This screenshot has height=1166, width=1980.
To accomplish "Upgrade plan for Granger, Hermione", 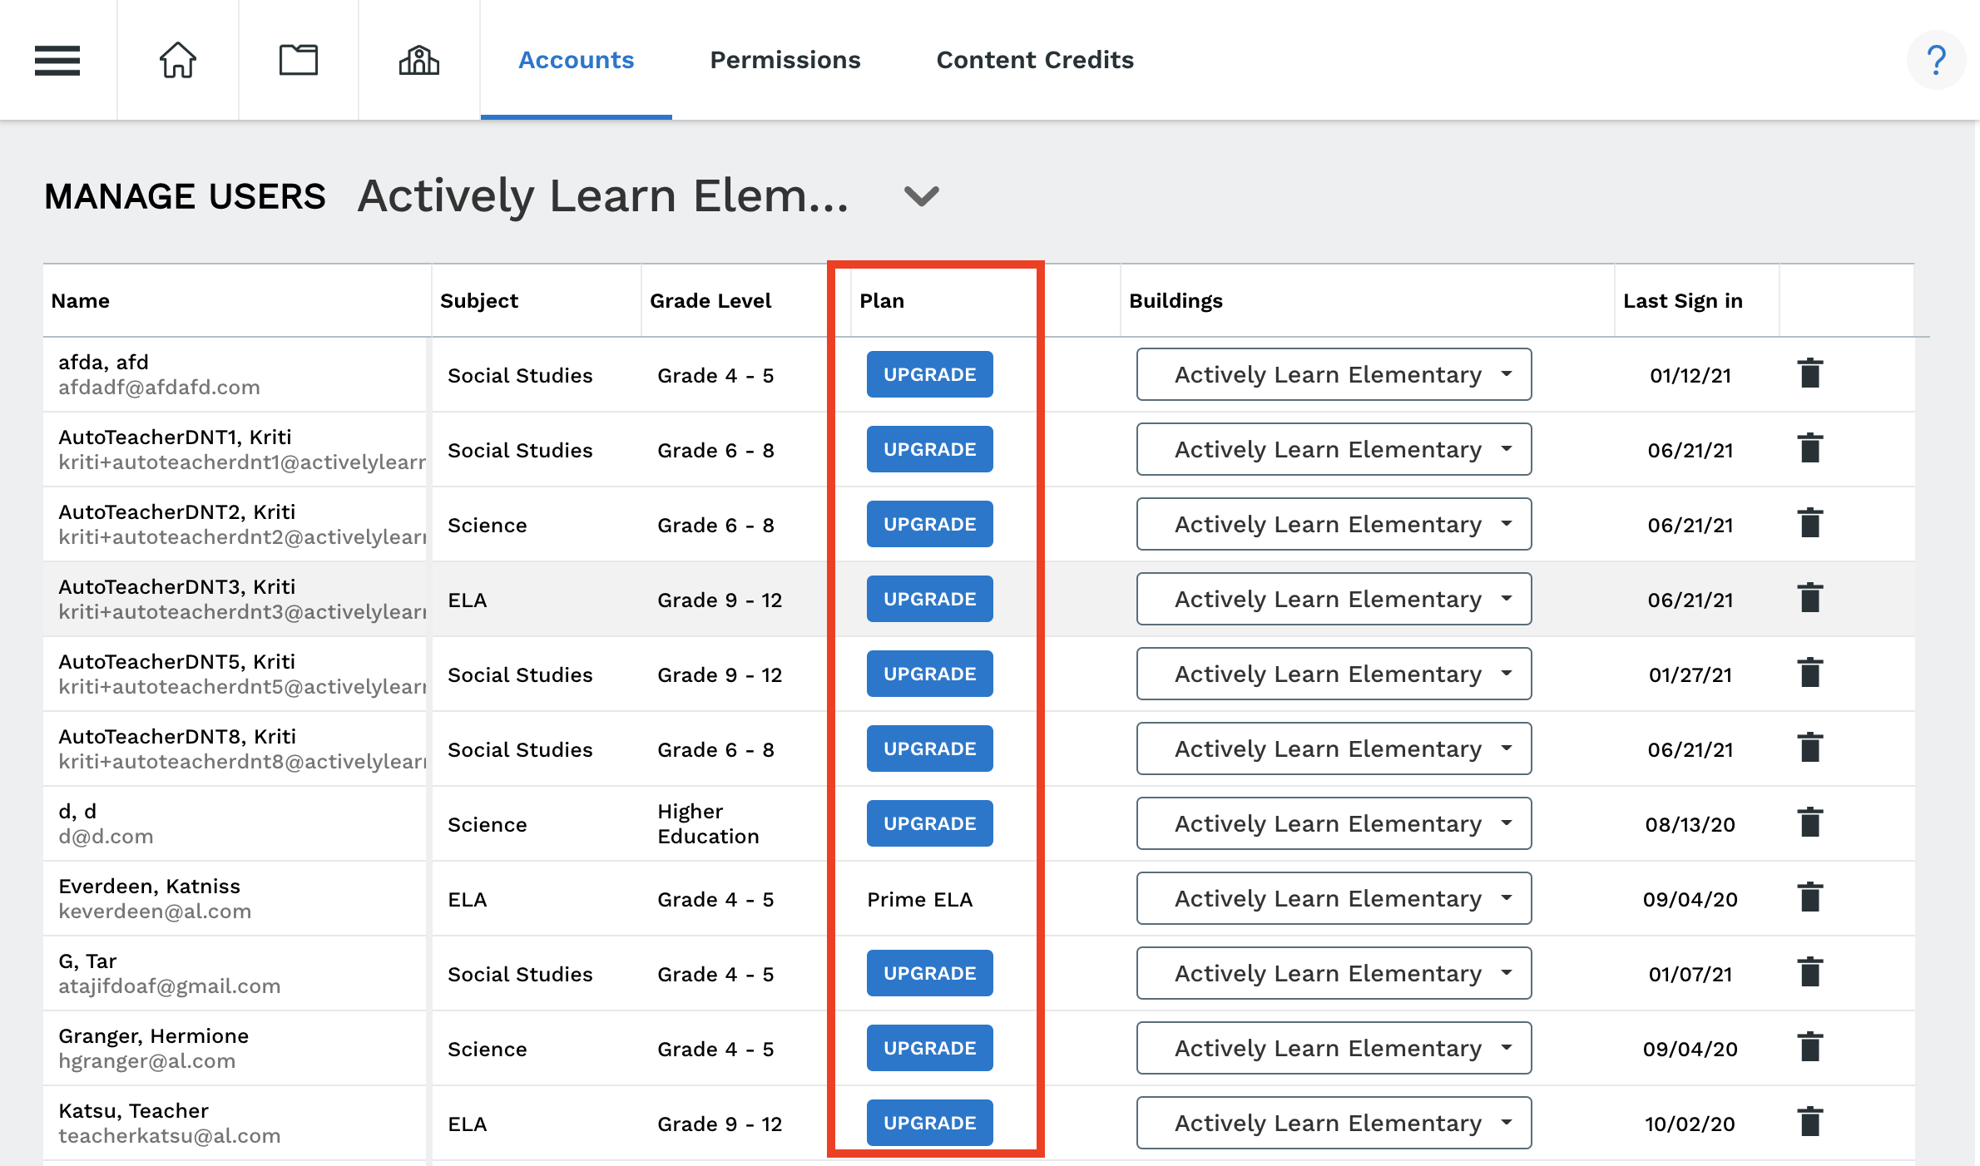I will [930, 1048].
